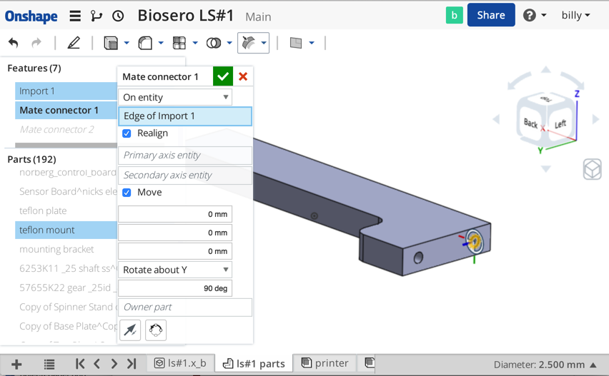Rotate view with cube's right arrow

(595, 119)
